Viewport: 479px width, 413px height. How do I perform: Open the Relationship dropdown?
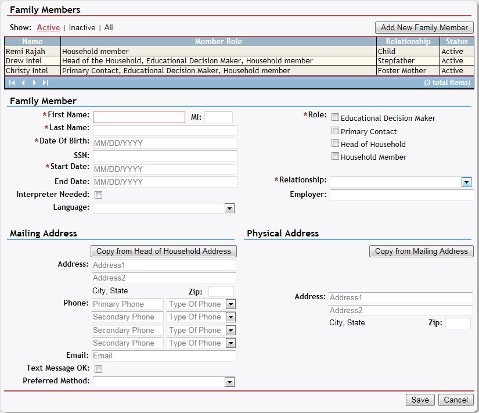click(466, 182)
